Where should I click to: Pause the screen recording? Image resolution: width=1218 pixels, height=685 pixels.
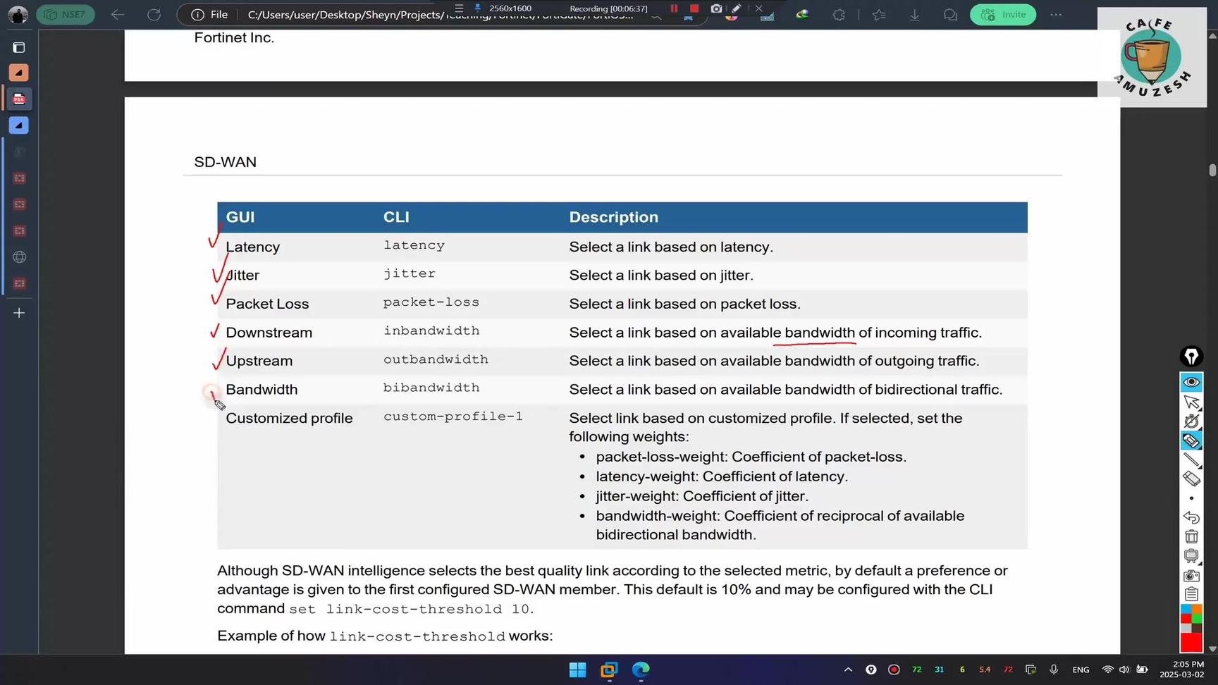(x=674, y=8)
